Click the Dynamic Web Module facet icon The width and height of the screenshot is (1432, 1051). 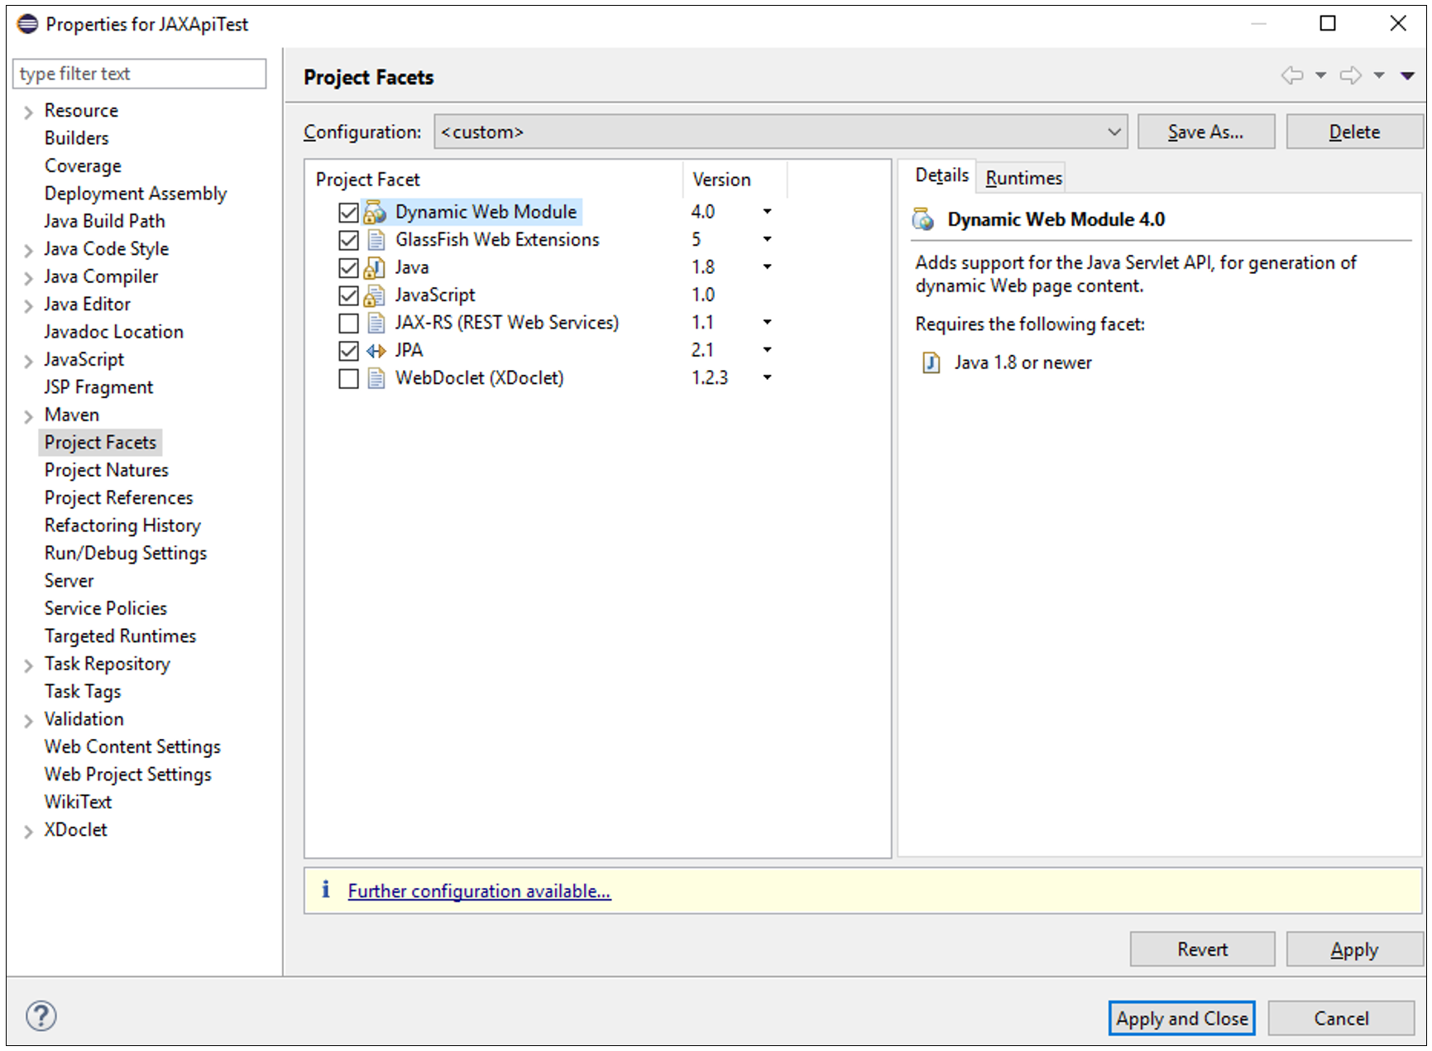click(376, 213)
